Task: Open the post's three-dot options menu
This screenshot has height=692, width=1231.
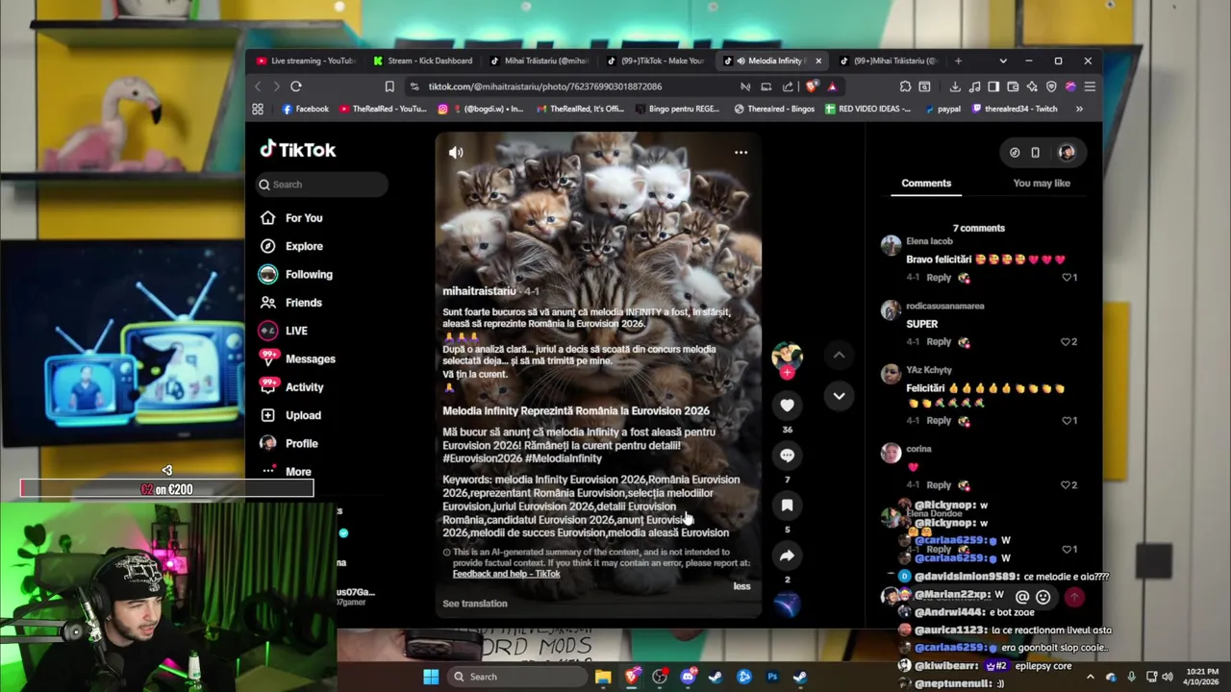Action: (741, 152)
